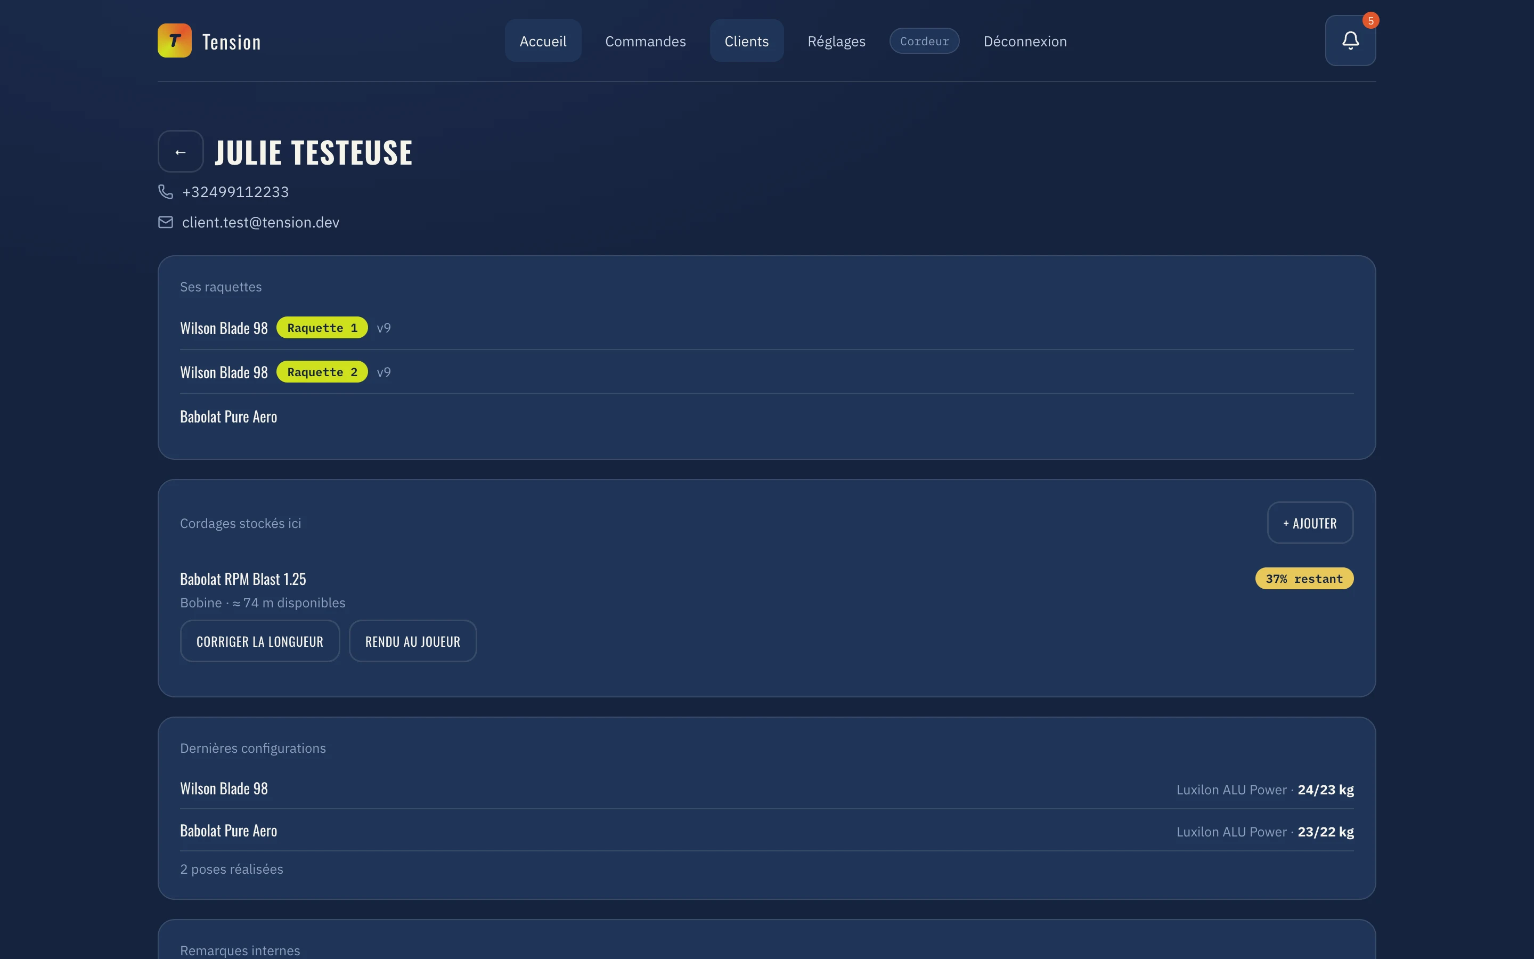
Task: Select Babolat Pure Aero in Ses raquettes
Action: [228, 417]
